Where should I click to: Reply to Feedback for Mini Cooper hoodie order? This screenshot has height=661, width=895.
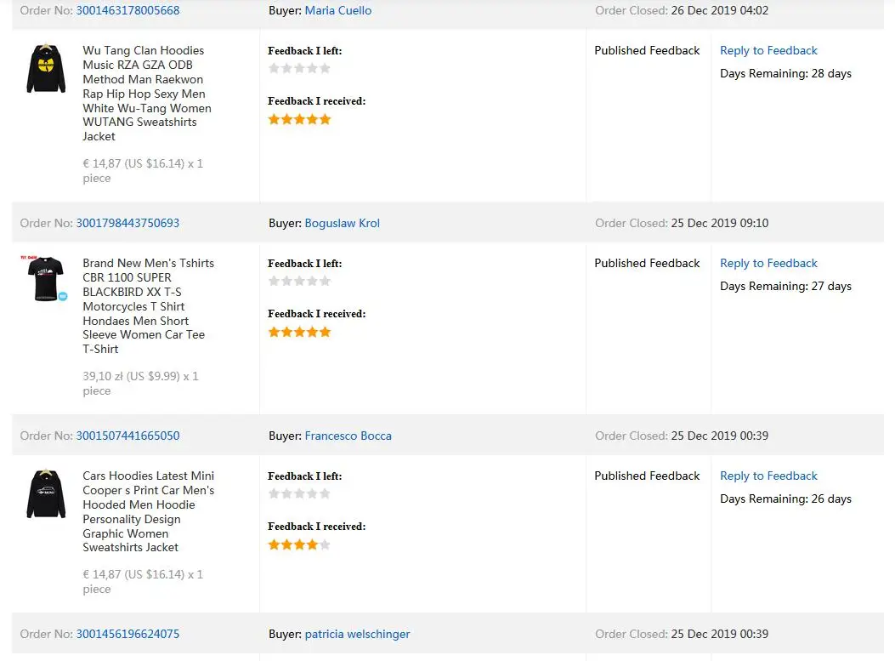(x=768, y=476)
